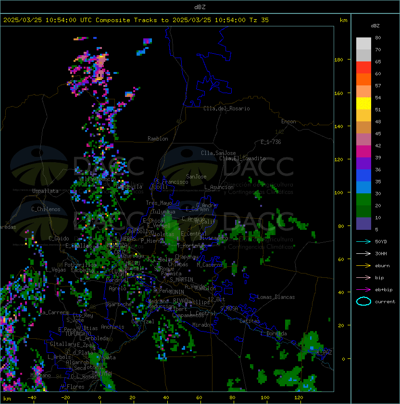The image size is (400, 404).
Task: Click the Manzano place label
Action: (x=40, y=375)
